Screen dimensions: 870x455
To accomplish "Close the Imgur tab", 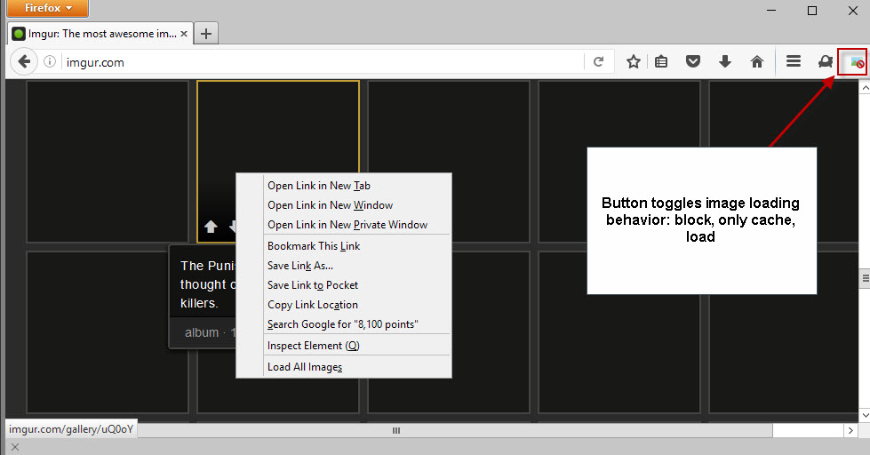I will (184, 34).
